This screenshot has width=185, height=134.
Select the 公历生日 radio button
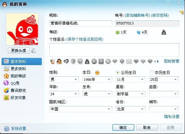click(x=118, y=73)
